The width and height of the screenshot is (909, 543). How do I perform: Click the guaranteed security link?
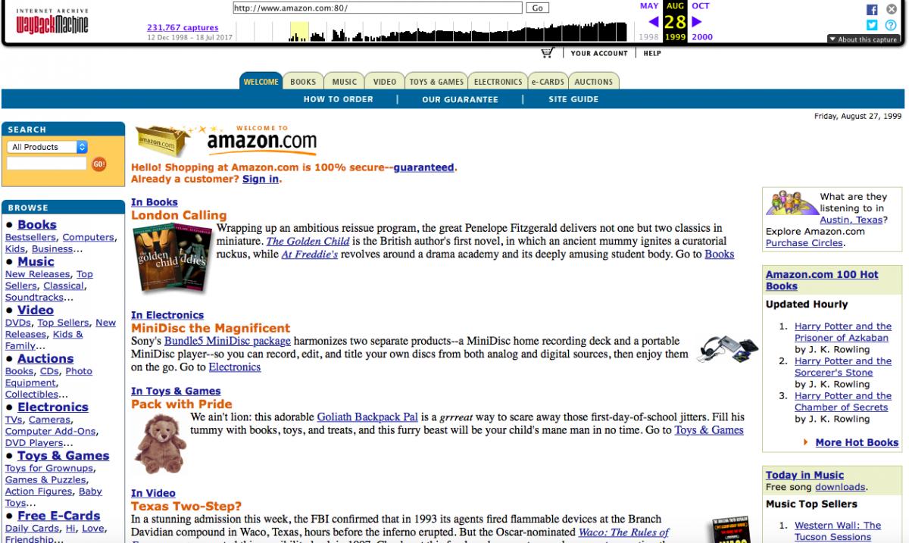click(x=423, y=167)
